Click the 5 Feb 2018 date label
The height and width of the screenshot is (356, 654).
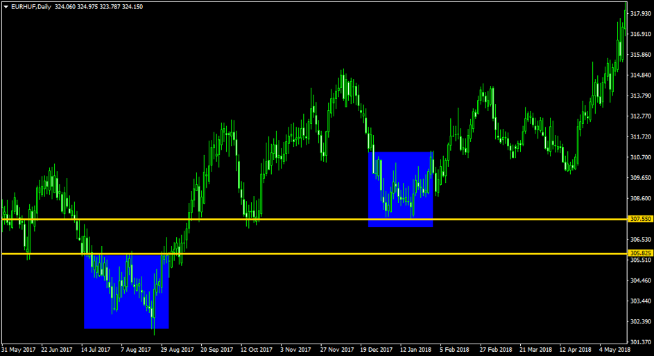454,350
